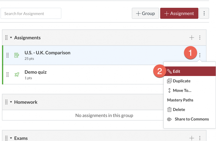
Task: Click the drag handle of U.S. - U.K. Comparison
Action: point(8,55)
